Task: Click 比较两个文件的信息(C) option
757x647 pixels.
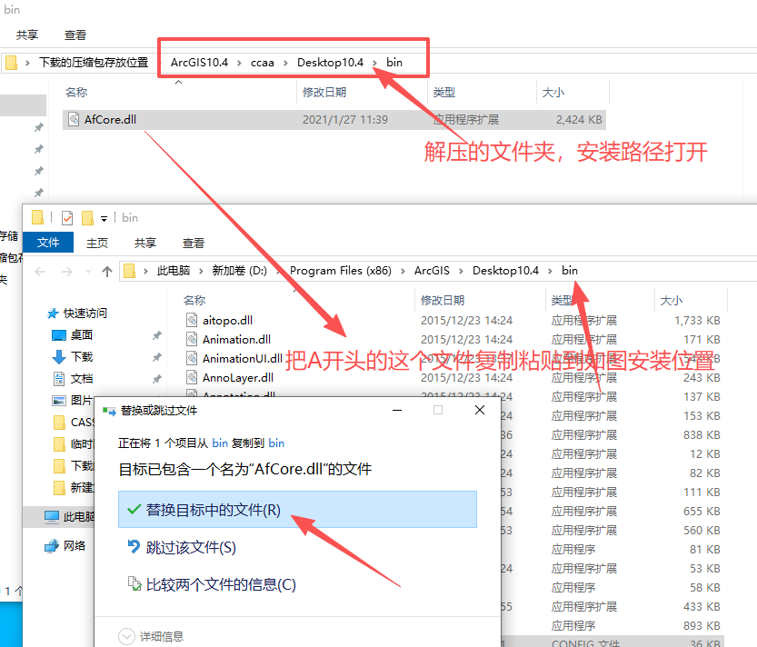Action: click(x=218, y=583)
